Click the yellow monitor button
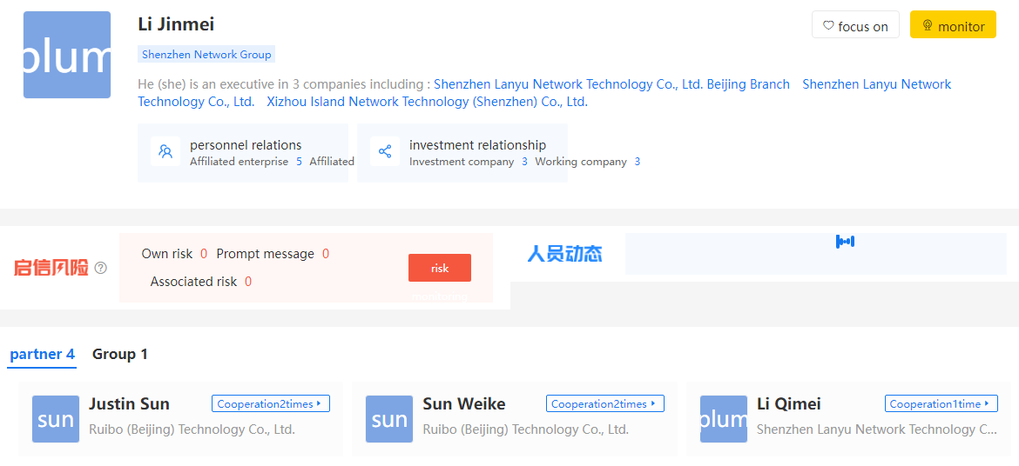 [x=953, y=24]
